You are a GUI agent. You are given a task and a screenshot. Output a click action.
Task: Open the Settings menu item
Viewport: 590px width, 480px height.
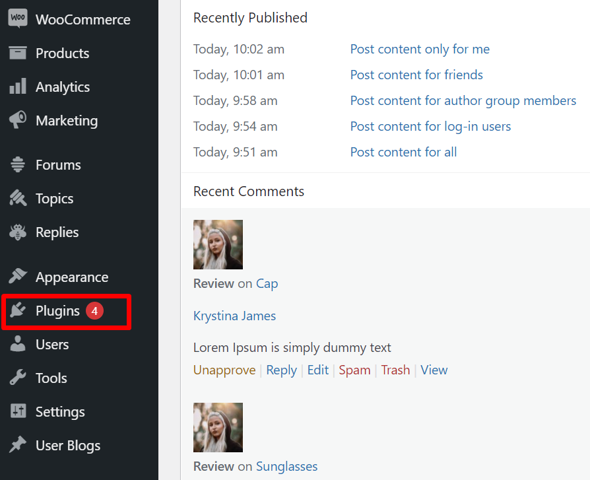[59, 411]
